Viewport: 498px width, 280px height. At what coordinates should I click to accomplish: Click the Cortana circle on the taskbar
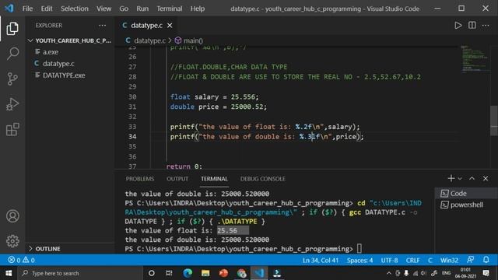pyautogui.click(x=152, y=273)
